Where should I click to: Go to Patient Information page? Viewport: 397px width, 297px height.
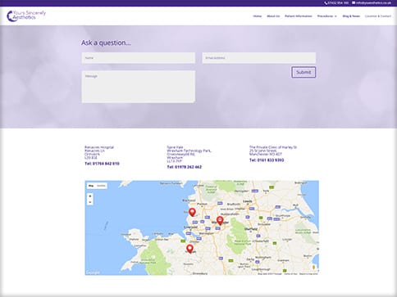[x=299, y=16]
